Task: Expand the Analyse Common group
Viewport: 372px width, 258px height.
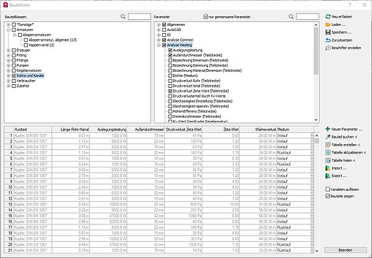Action: point(159,40)
